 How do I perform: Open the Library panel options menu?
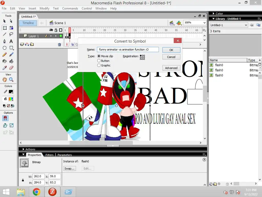tap(259, 18)
